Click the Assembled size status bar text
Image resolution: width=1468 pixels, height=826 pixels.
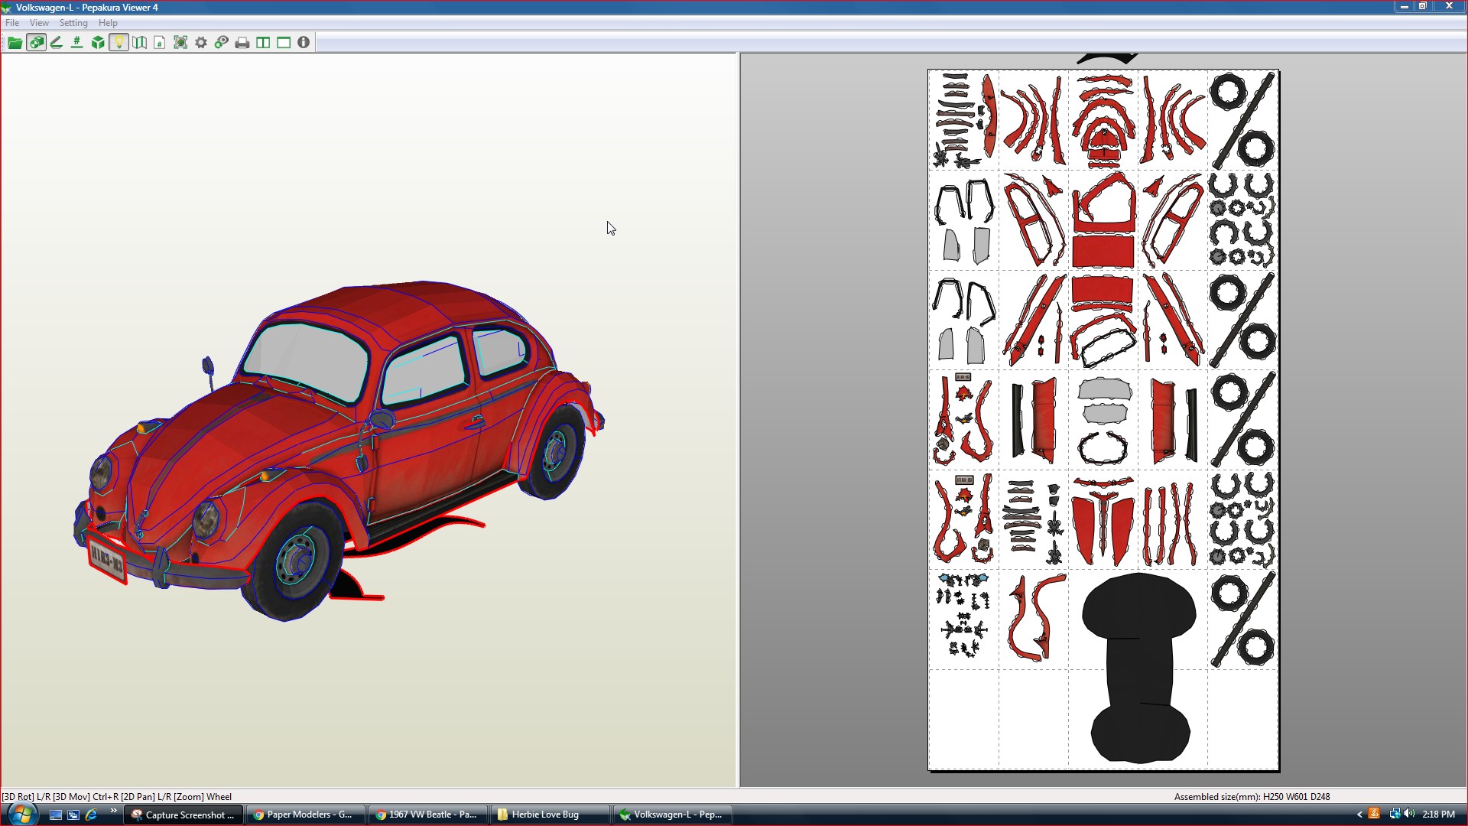(1252, 797)
